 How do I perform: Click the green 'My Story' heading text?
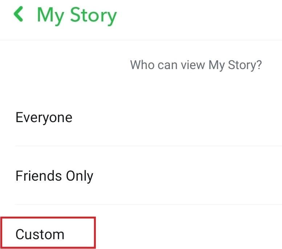coord(77,15)
